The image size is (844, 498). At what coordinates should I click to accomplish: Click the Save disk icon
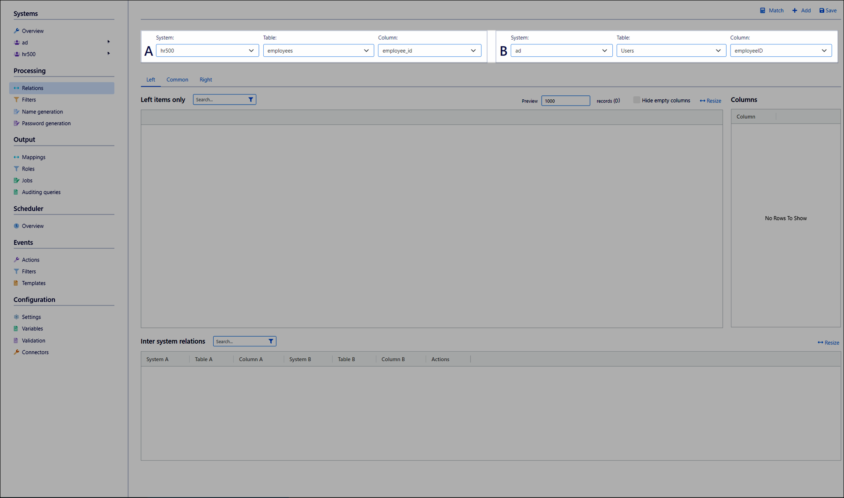tap(822, 11)
